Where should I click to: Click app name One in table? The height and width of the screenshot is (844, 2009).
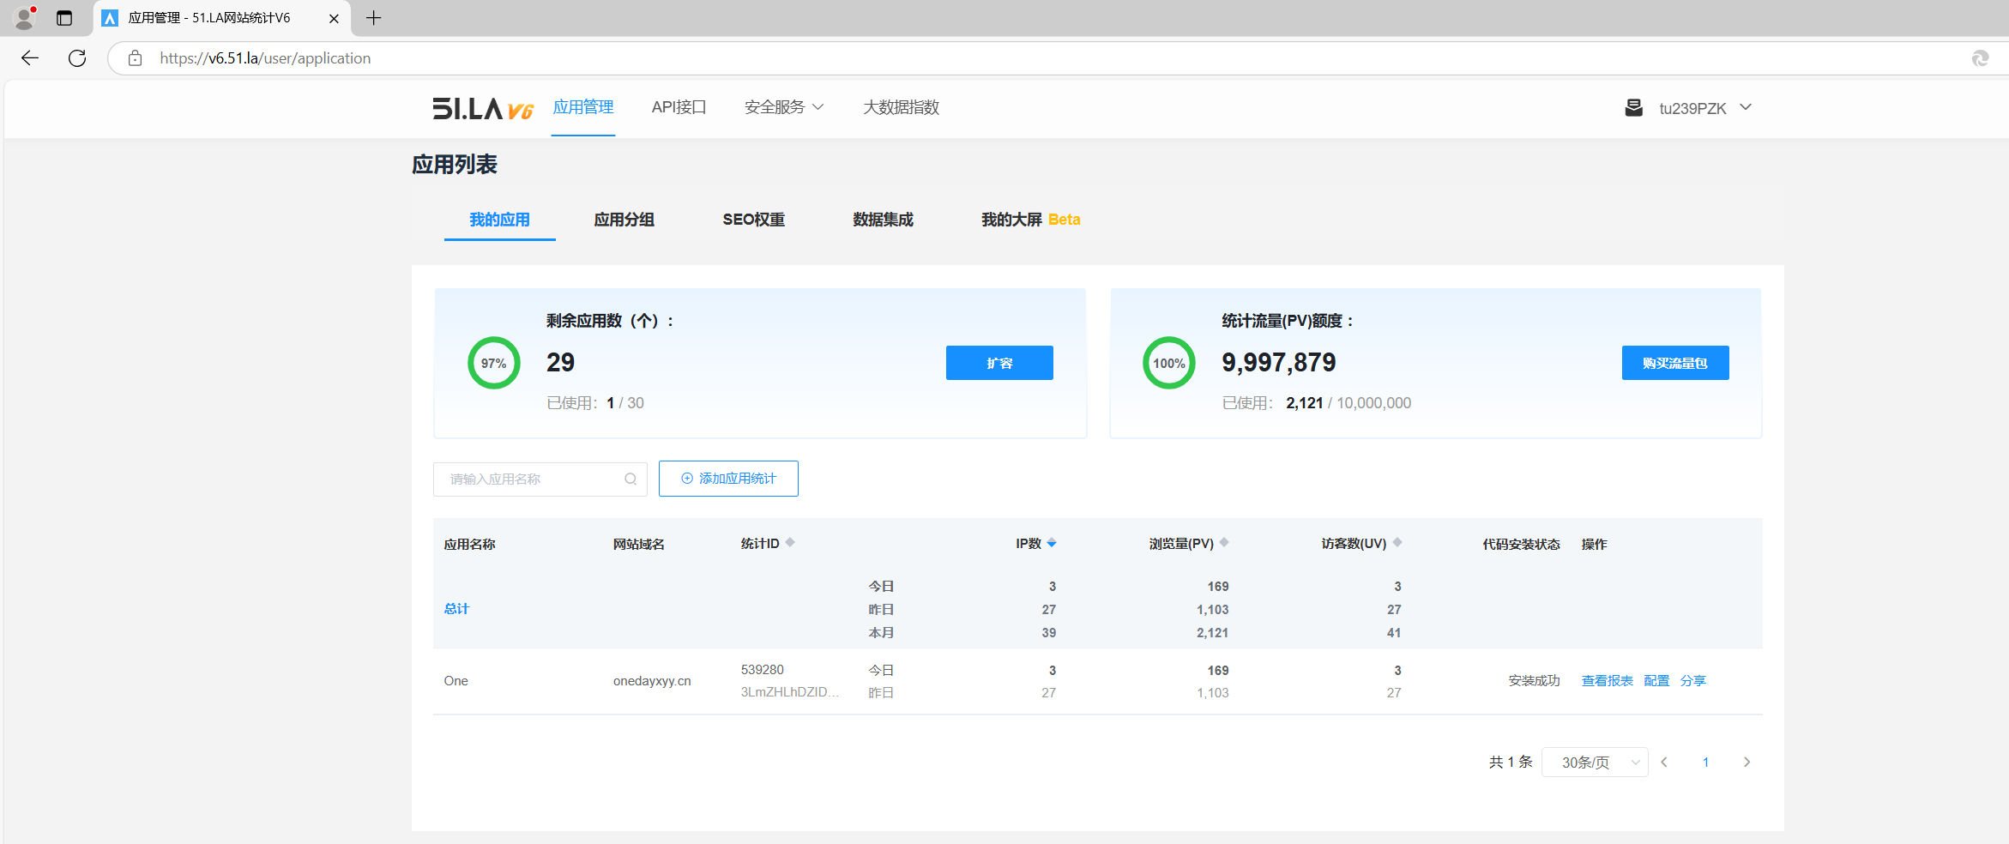click(455, 681)
